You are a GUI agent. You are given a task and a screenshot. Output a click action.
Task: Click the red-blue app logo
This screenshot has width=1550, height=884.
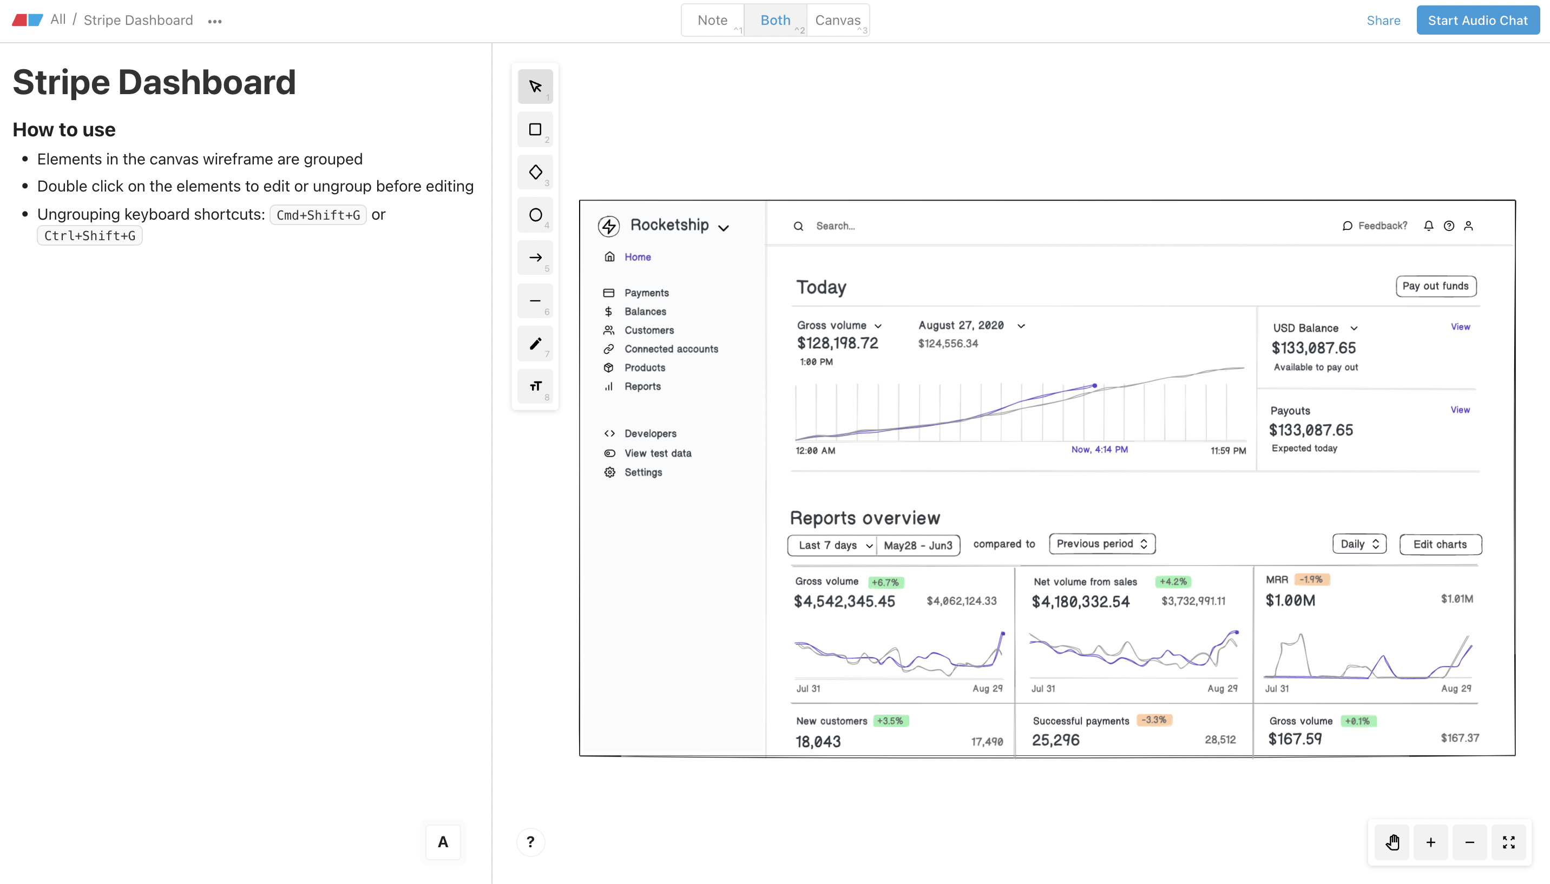click(x=28, y=20)
